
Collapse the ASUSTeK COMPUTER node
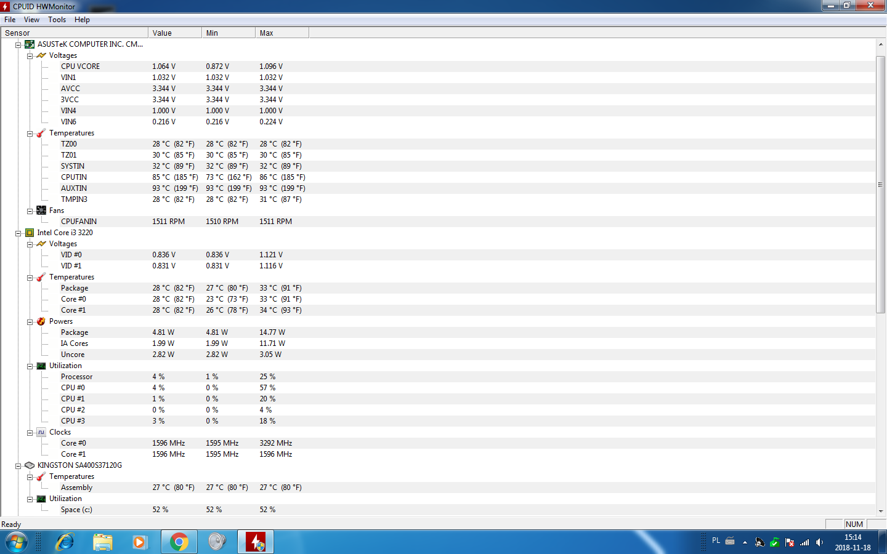point(18,45)
